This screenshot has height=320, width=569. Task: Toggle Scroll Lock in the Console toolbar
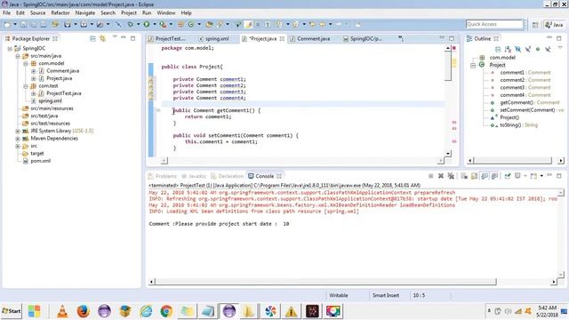pos(474,176)
